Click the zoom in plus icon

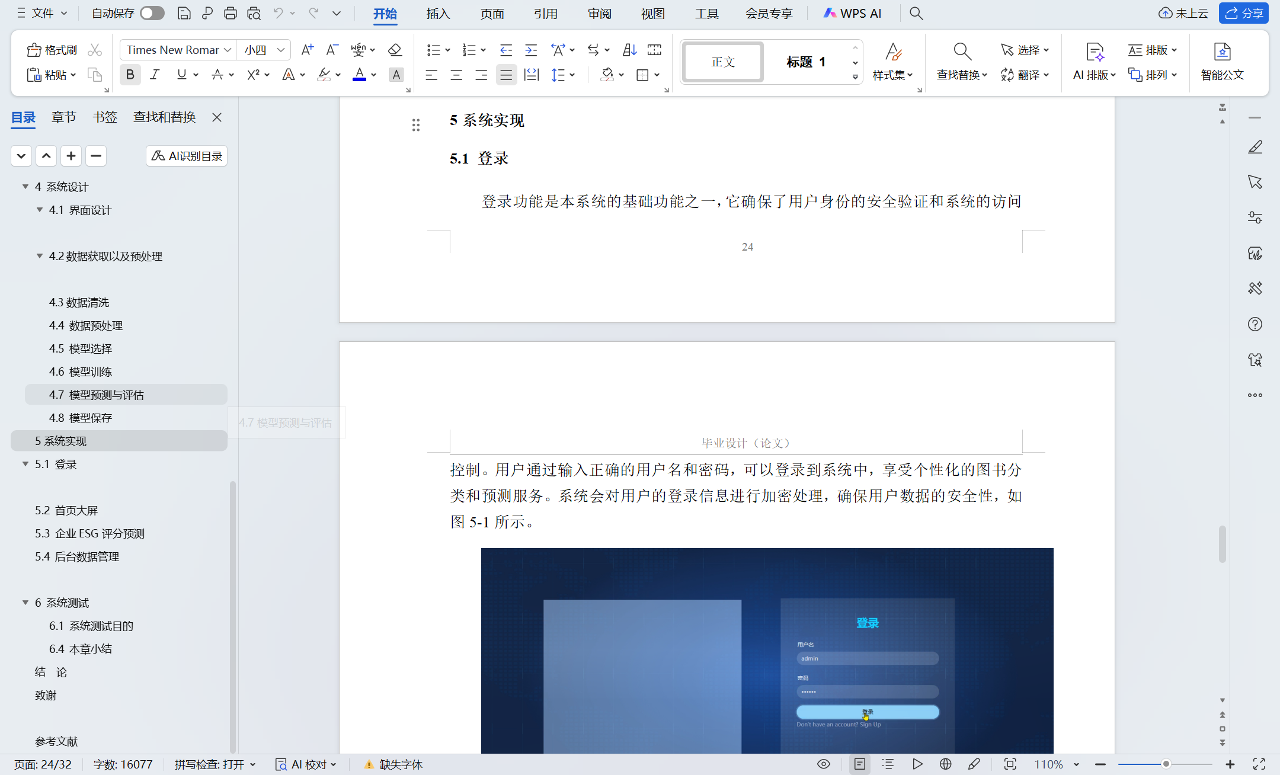click(x=1230, y=764)
